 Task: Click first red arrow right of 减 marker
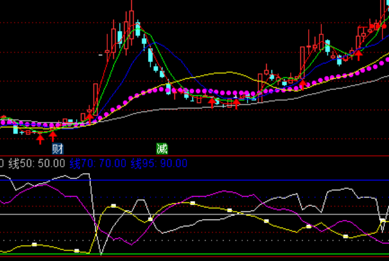pos(212,103)
